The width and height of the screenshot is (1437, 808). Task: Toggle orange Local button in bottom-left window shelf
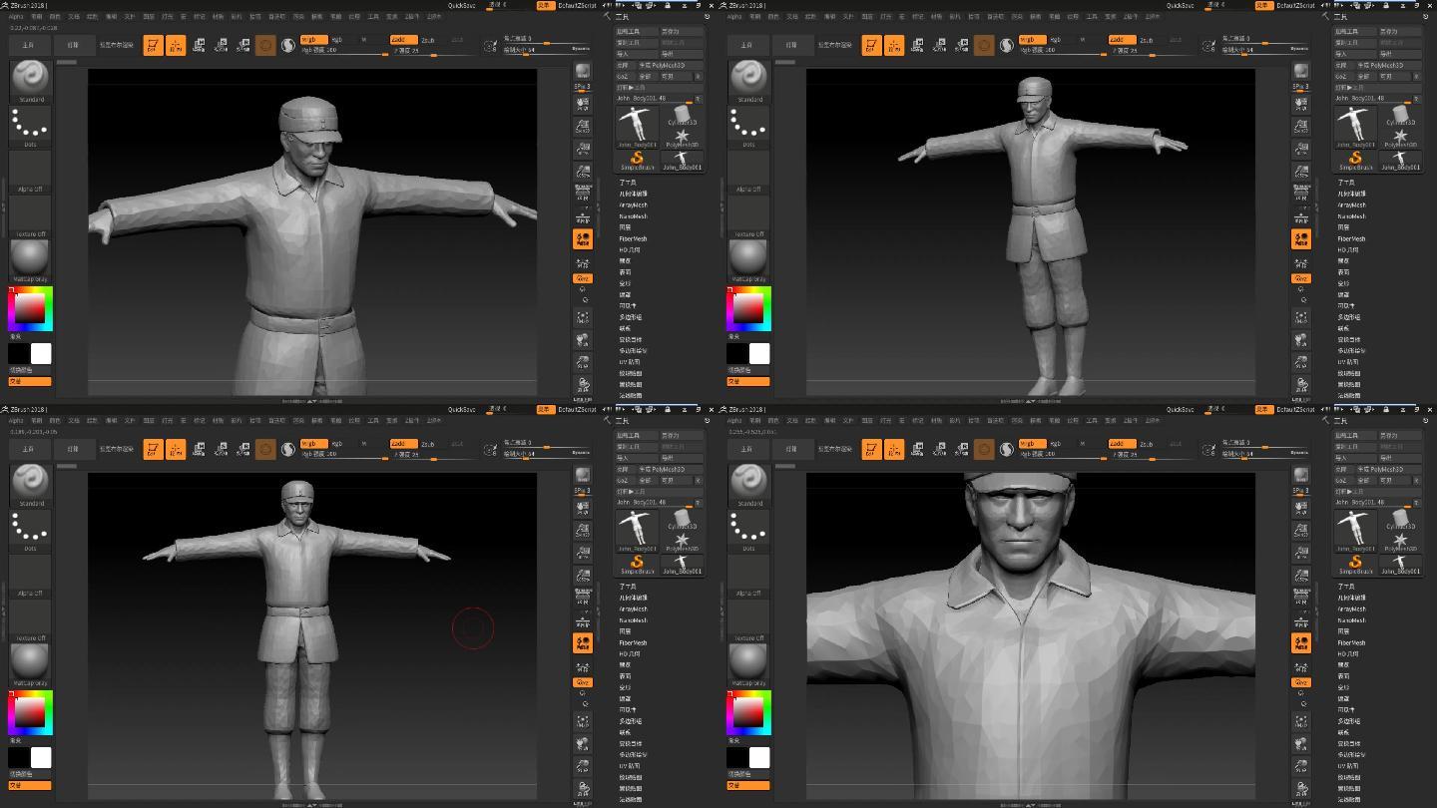(x=583, y=642)
